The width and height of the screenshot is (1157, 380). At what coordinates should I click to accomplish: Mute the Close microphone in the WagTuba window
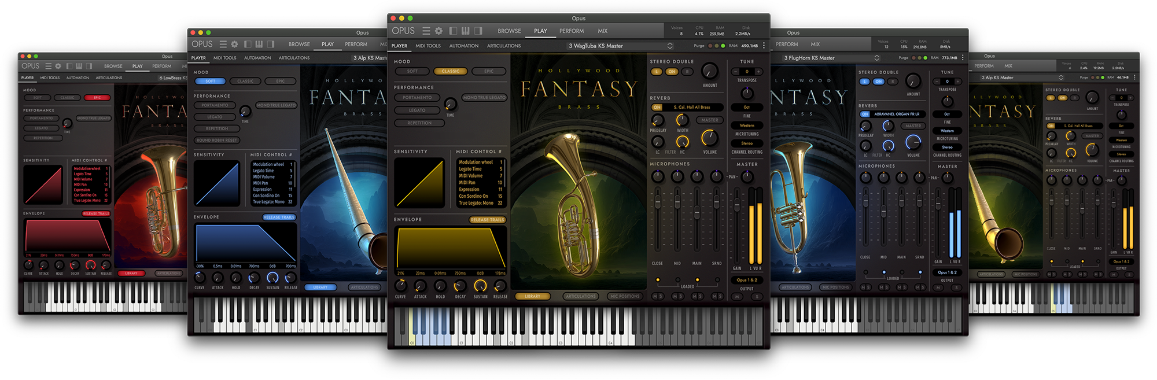[x=654, y=297]
